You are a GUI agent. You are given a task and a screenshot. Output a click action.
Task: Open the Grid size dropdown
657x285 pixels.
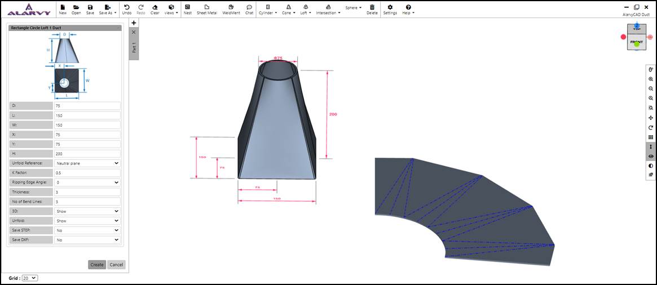click(30, 278)
